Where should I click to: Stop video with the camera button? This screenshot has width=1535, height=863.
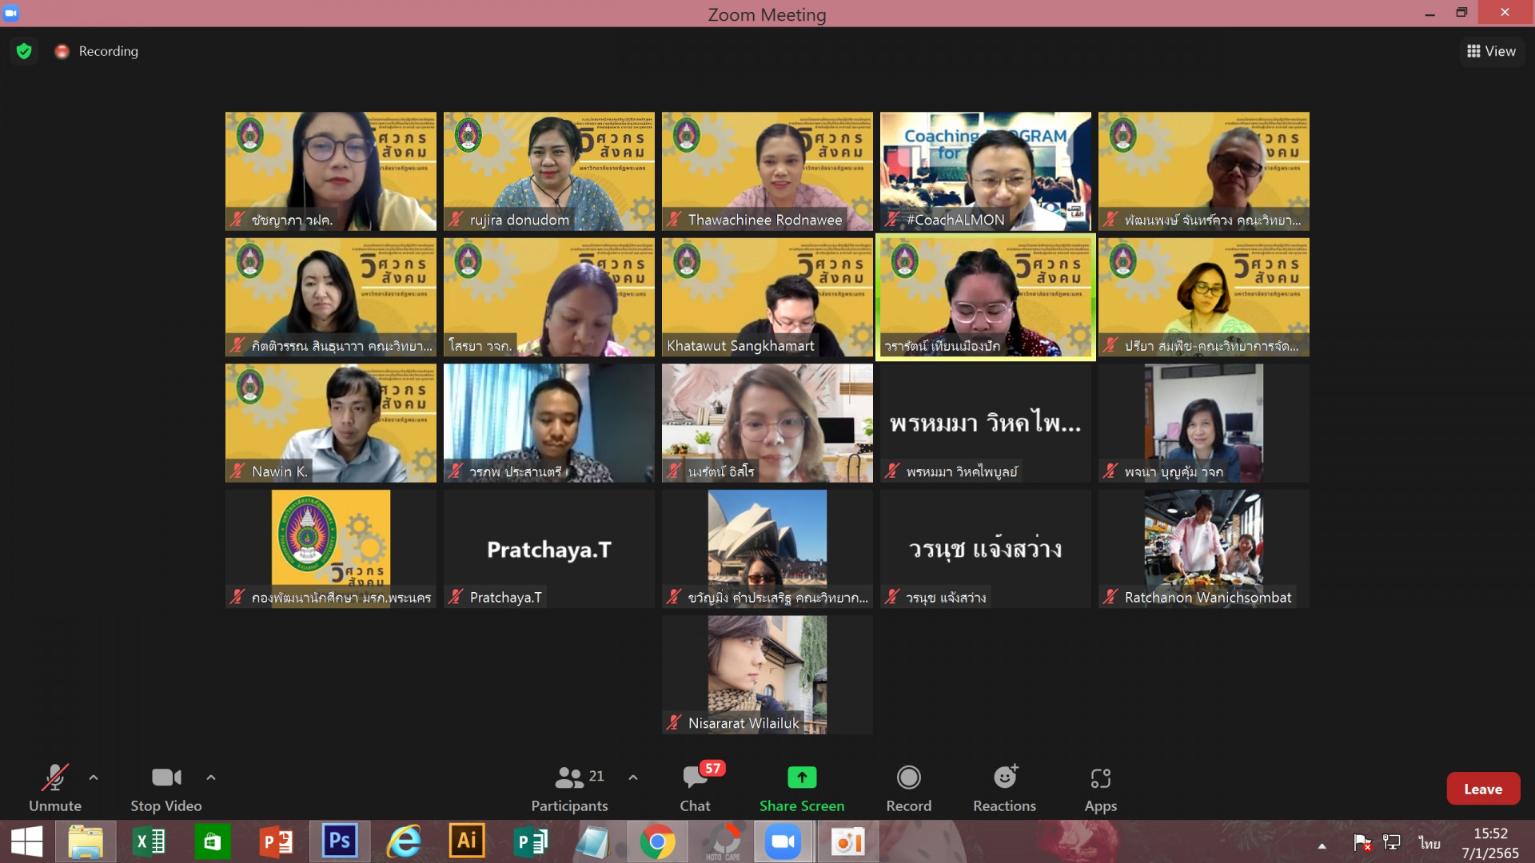166,777
